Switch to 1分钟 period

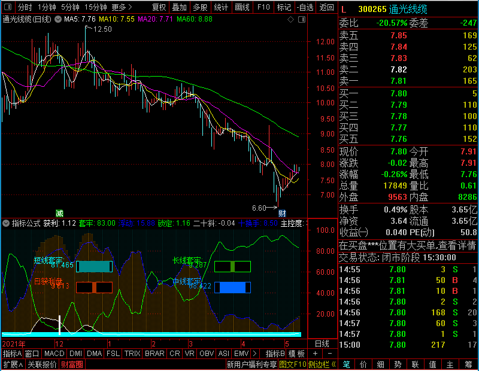(47, 7)
